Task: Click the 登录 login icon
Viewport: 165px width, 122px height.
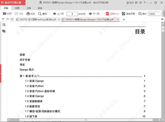Action: pos(130,2)
